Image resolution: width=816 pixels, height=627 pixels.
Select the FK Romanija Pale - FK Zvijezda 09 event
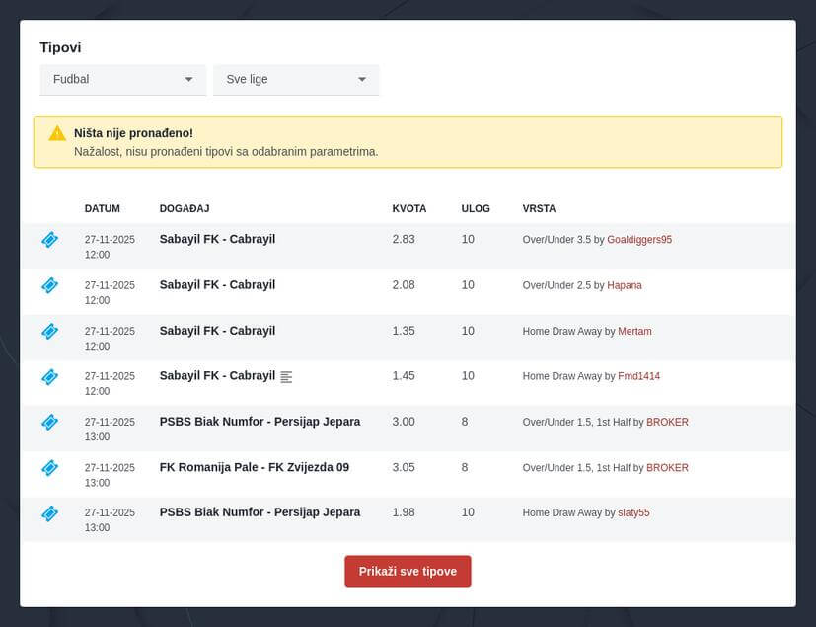254,467
